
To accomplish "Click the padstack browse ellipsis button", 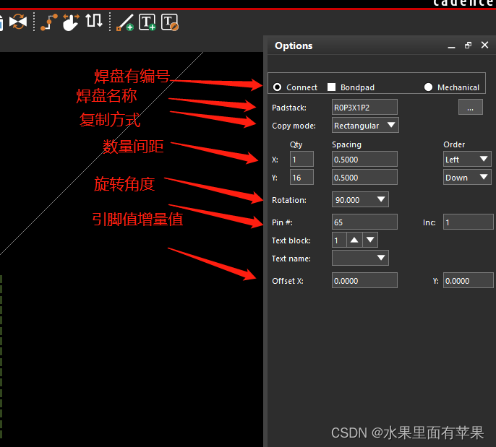I will [470, 108].
